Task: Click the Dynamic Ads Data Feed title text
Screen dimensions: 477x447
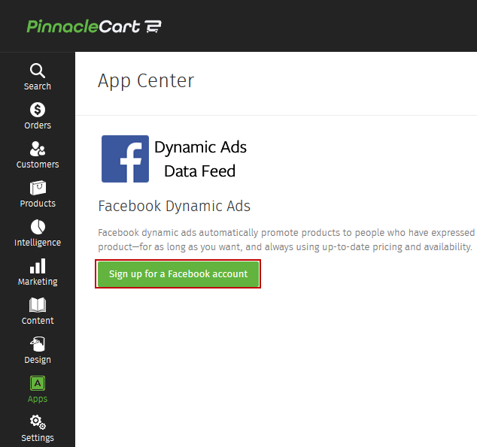Action: 200,159
